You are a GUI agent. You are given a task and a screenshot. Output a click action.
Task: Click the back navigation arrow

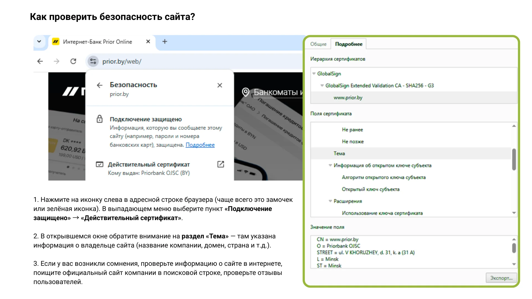[40, 61]
